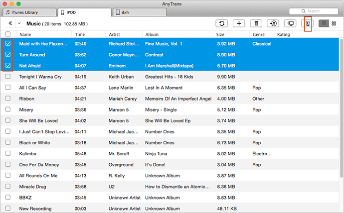Image resolution: width=344 pixels, height=213 pixels.
Task: Click the album Misery - Single
Action: [x=161, y=109]
